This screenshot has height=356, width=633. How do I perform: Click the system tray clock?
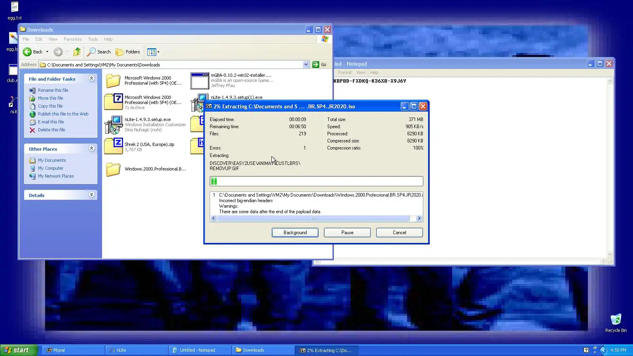[x=618, y=350]
